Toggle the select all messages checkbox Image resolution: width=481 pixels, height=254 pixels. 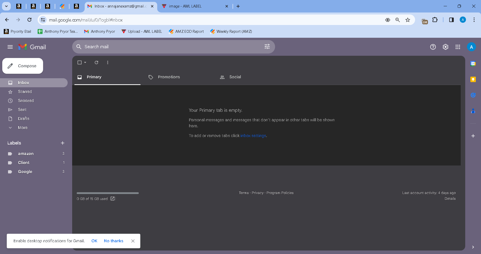point(79,62)
